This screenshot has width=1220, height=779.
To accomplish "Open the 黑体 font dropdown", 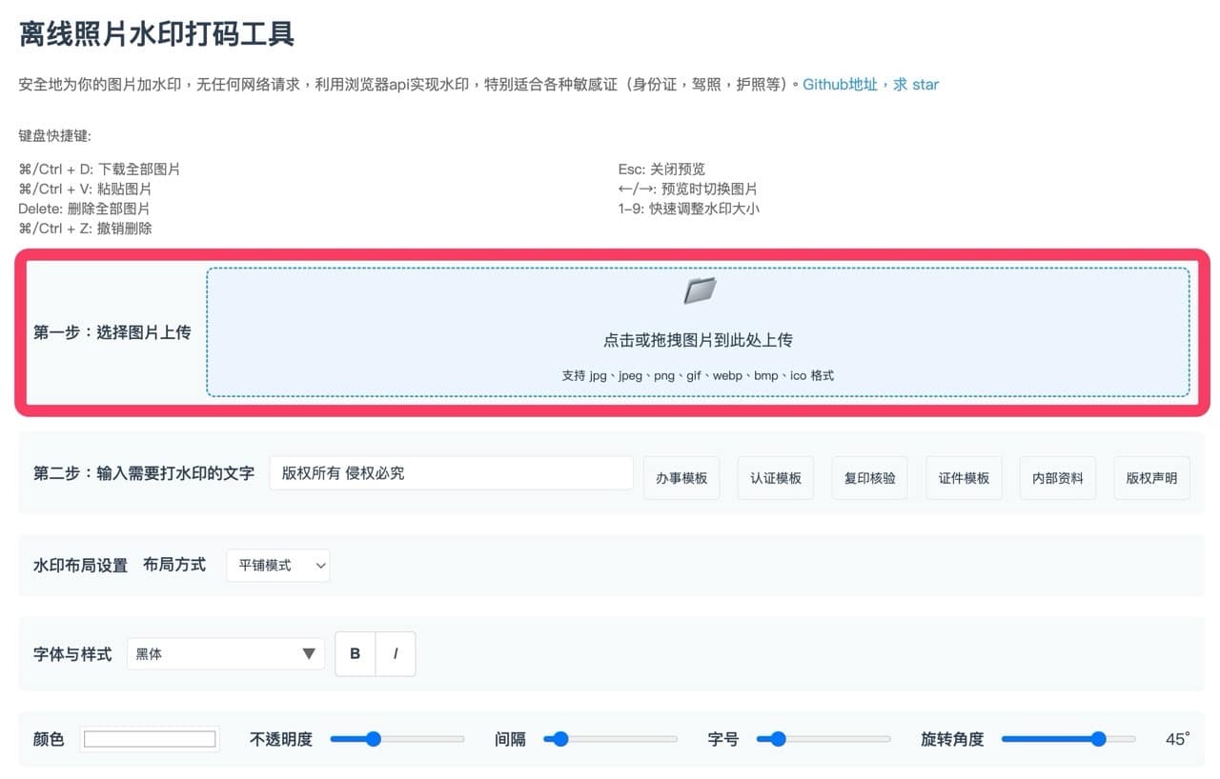I will click(x=225, y=653).
